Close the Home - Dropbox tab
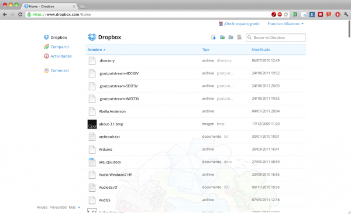 74,6
